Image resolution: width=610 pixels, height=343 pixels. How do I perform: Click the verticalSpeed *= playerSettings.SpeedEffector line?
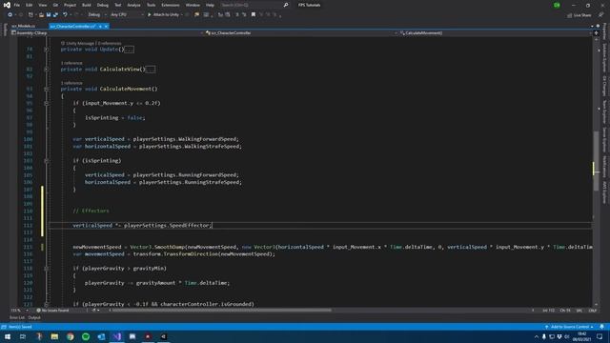tap(142, 226)
